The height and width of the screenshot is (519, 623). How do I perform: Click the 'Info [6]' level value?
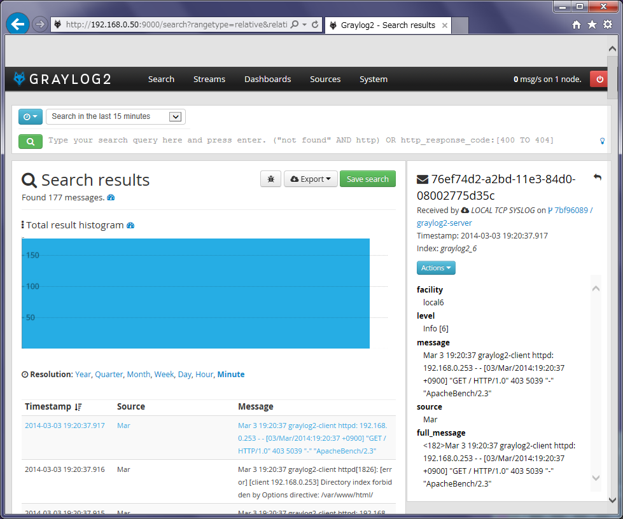tap(436, 329)
